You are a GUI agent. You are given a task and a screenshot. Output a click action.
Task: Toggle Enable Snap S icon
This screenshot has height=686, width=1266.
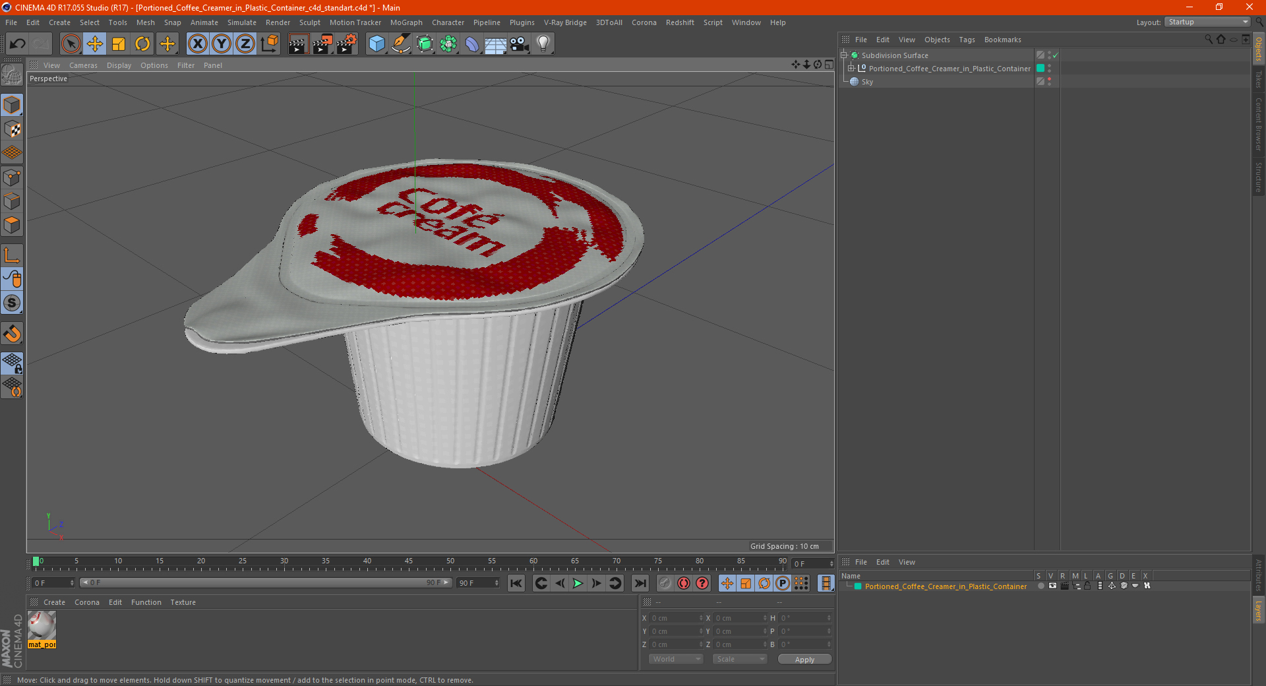click(13, 303)
